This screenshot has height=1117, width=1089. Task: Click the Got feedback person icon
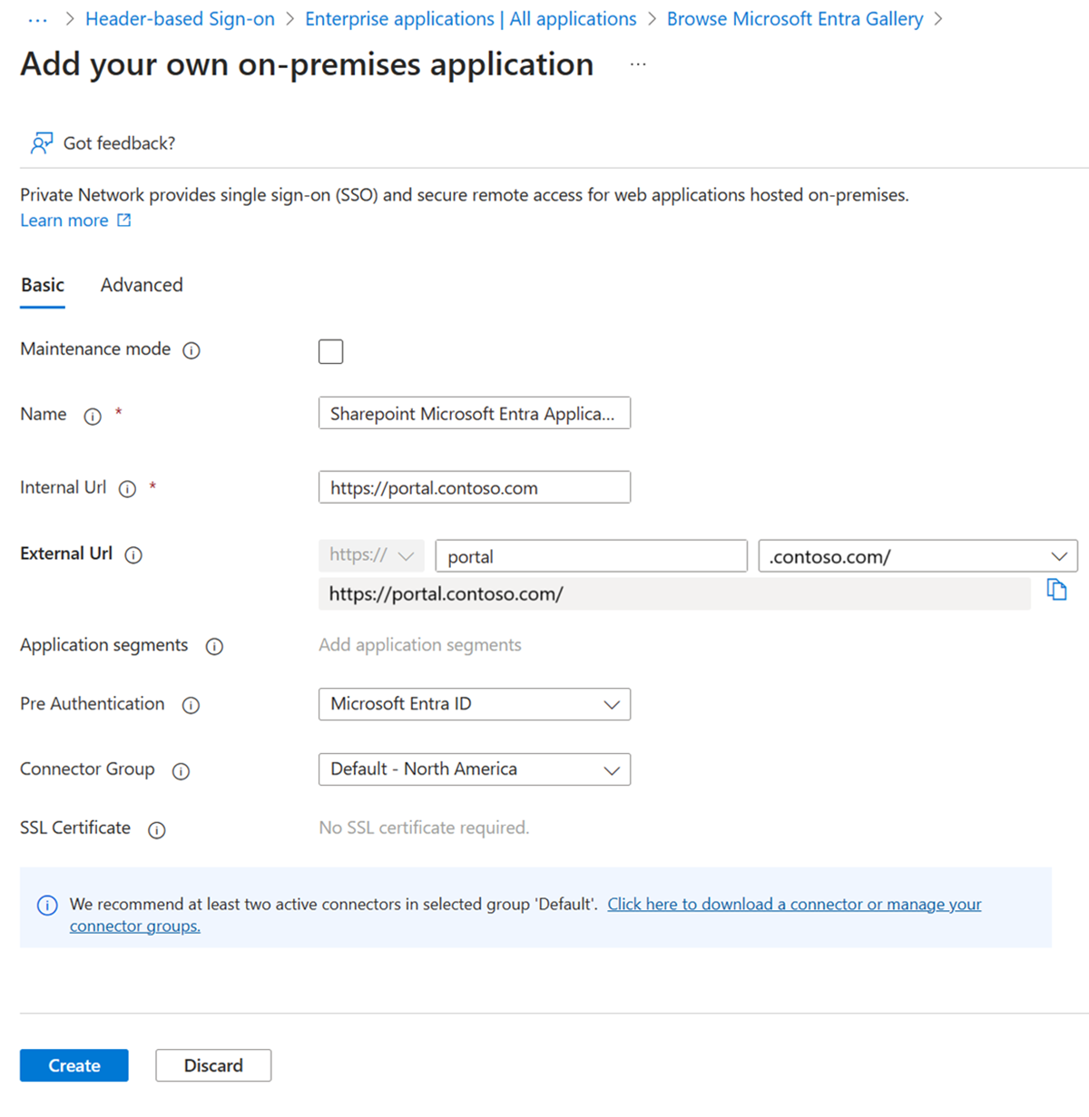click(41, 143)
